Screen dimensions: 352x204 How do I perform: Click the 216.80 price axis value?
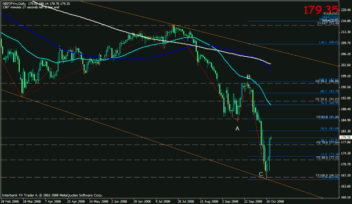pyautogui.click(x=346, y=21)
